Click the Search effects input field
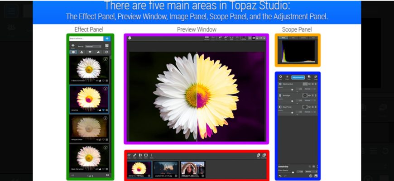This screenshot has width=394, height=181. (86, 38)
